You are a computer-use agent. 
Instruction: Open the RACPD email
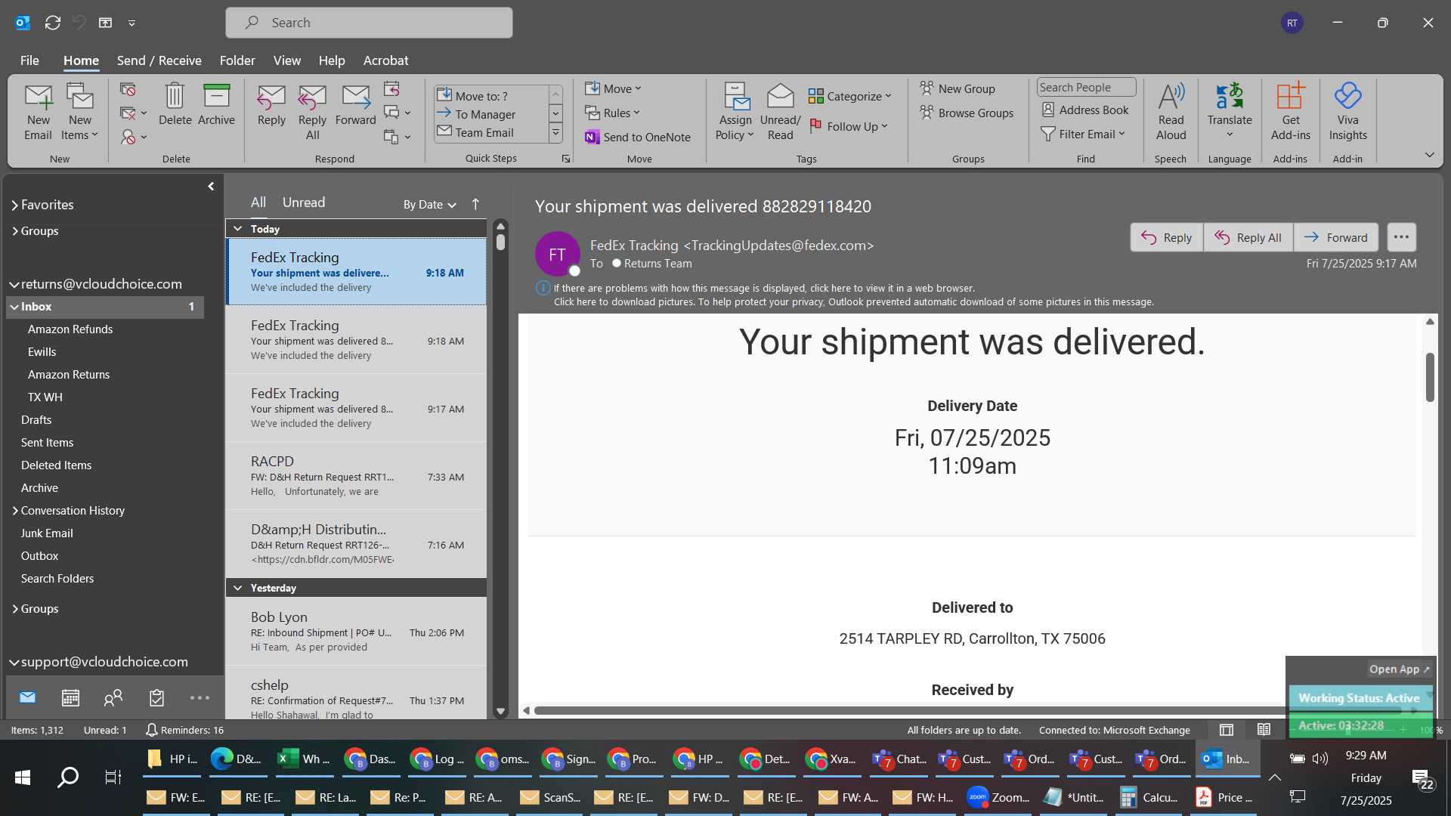(356, 475)
